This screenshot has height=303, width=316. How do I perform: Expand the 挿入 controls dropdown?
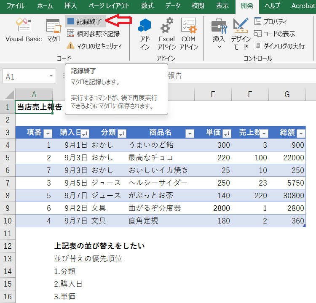pos(219,46)
